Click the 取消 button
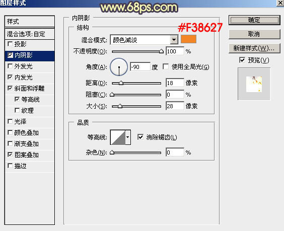Screen dimensions: 284x231 click(x=254, y=34)
